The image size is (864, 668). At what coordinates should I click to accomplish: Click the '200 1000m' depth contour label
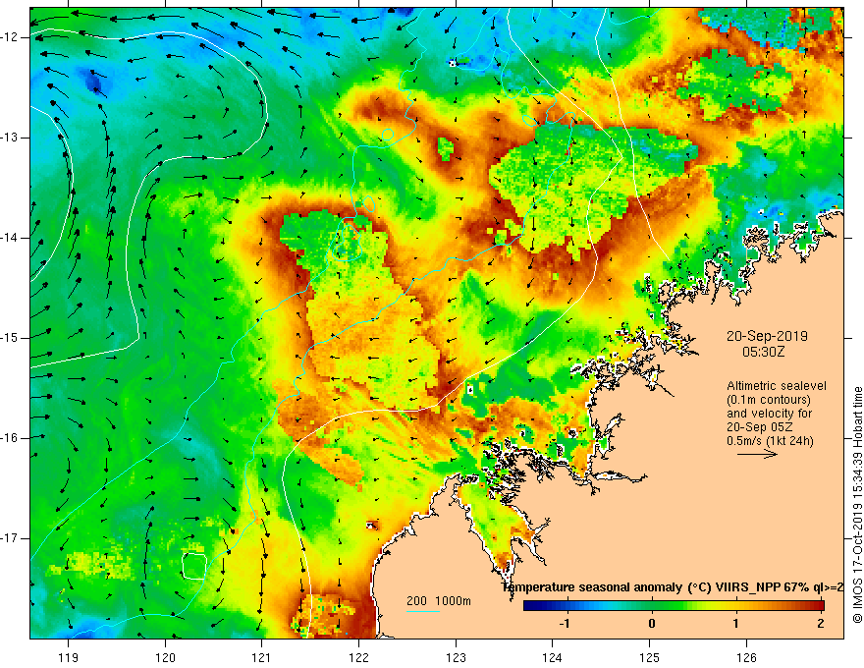[x=439, y=601]
